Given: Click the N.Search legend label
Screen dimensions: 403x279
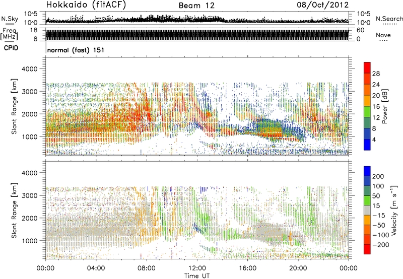Looking at the screenshot, I should (x=389, y=19).
